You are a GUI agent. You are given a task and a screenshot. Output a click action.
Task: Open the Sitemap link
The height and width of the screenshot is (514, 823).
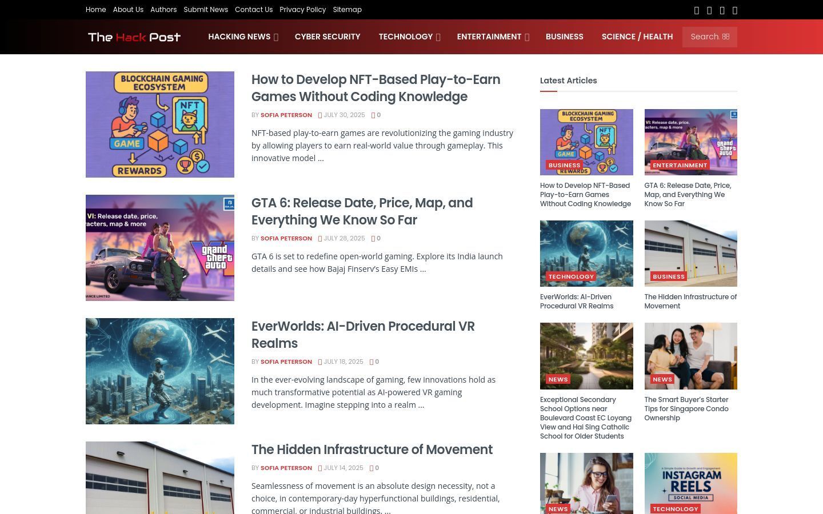click(x=347, y=10)
